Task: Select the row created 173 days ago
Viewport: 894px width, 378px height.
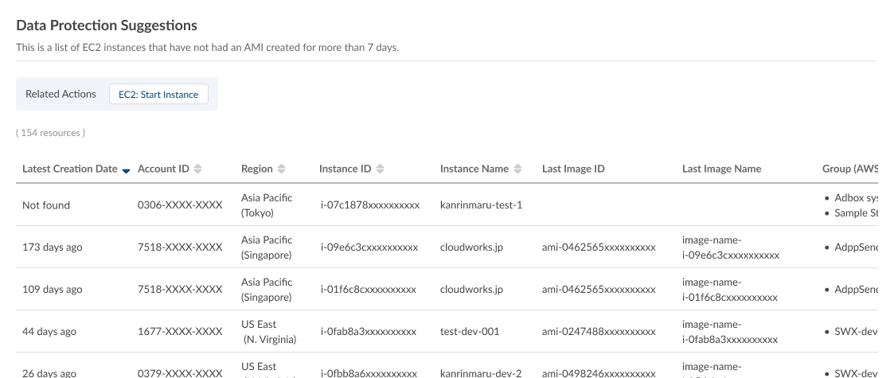Action: pos(53,247)
